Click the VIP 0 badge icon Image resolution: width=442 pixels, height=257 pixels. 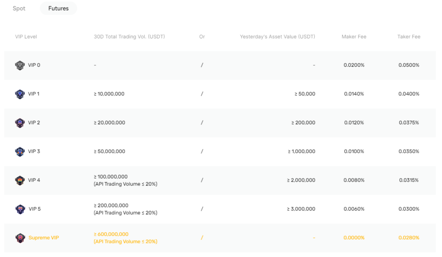click(x=20, y=65)
